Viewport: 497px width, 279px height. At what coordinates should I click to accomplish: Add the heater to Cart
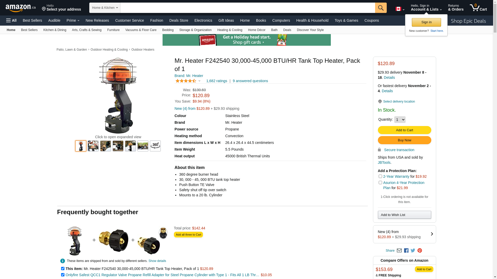click(404, 130)
